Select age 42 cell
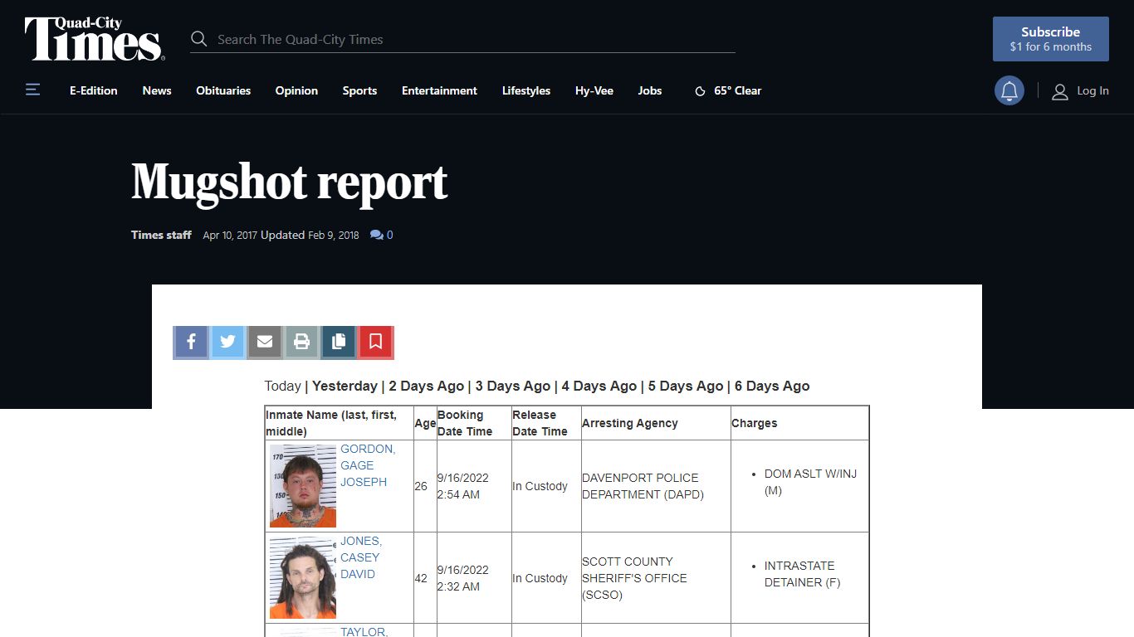1134x637 pixels. pyautogui.click(x=425, y=578)
